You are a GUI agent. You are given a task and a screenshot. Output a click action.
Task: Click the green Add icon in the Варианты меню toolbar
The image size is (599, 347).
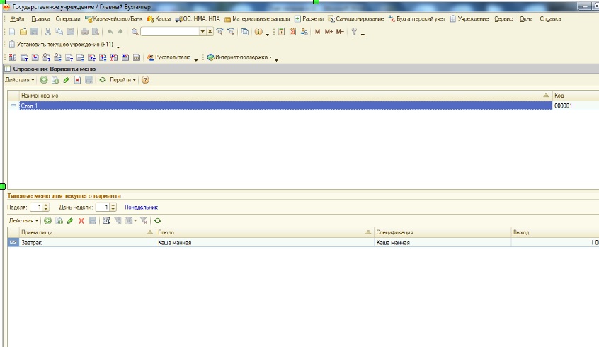44,80
